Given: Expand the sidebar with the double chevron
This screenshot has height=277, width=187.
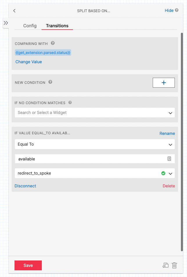Looking at the screenshot, I should tap(6, 23).
